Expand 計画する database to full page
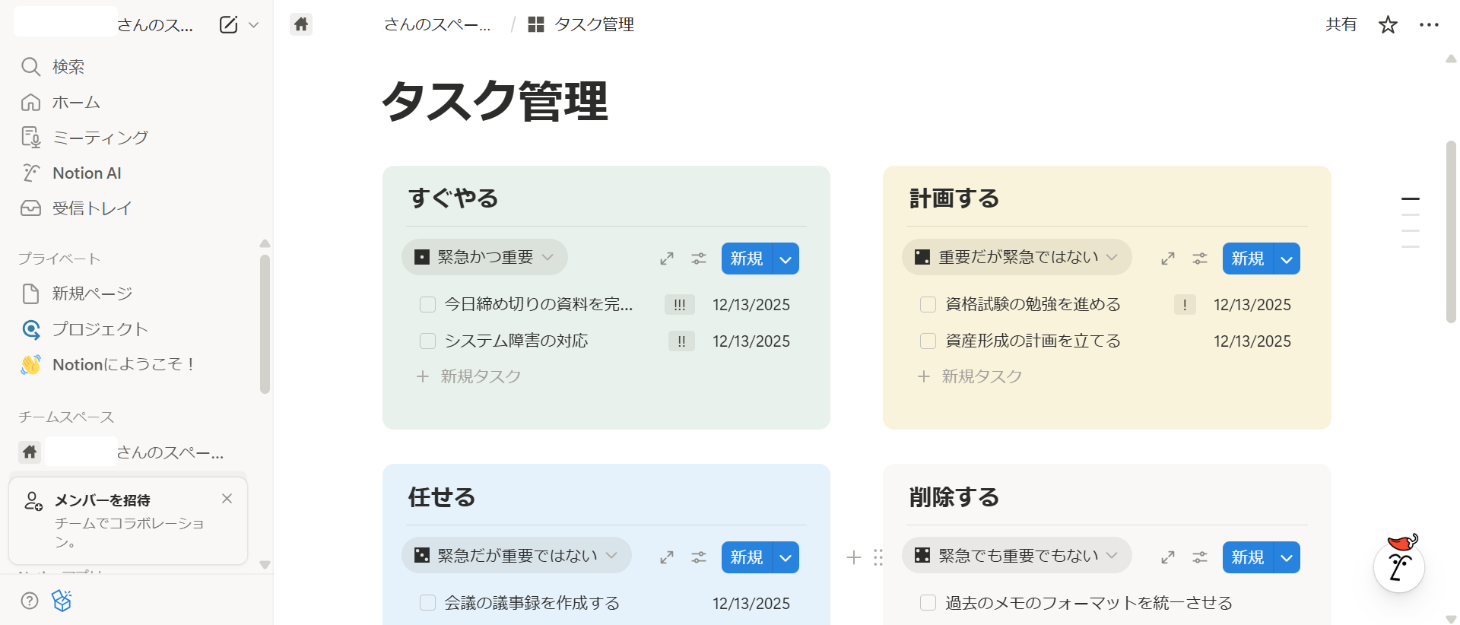Viewport: 1460px width, 625px height. 1168,259
